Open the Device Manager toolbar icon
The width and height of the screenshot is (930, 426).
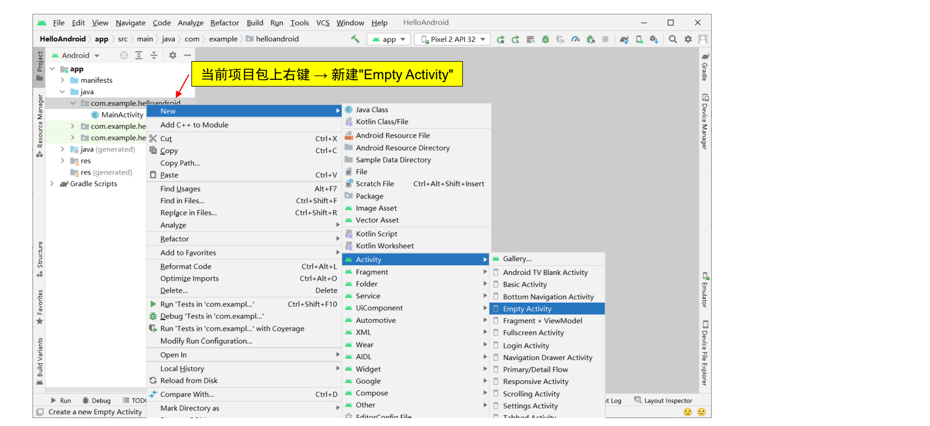(x=639, y=39)
